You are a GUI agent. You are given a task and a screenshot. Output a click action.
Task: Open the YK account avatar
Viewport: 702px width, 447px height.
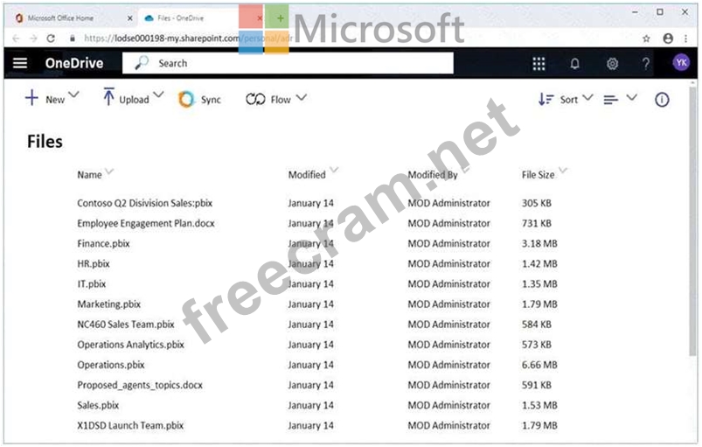pyautogui.click(x=681, y=63)
